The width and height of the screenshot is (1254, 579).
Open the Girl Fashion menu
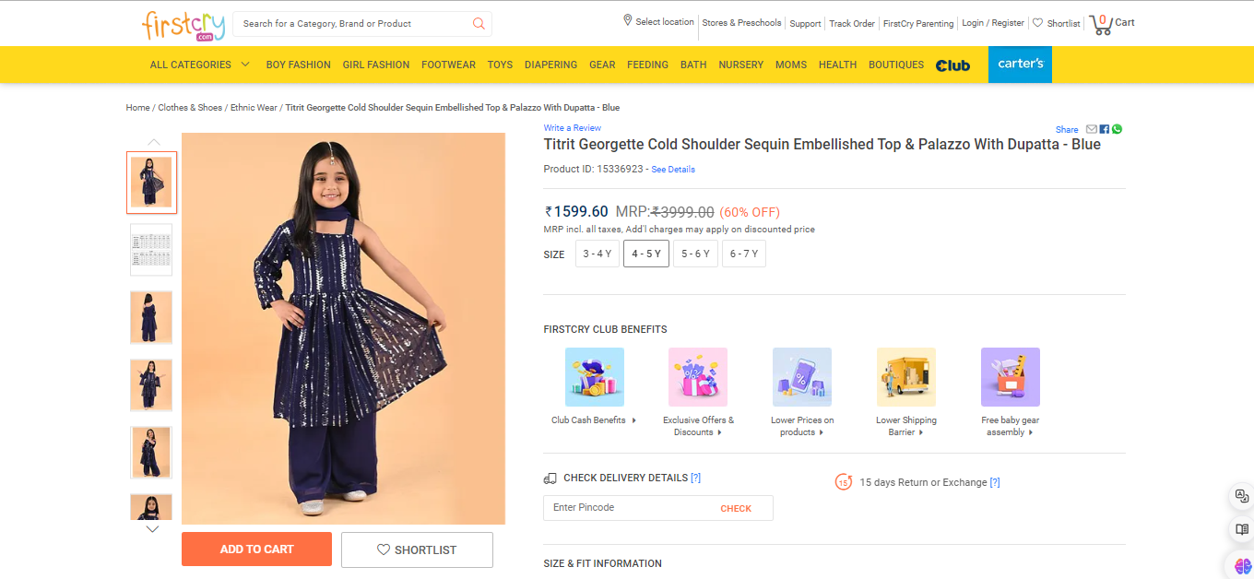click(375, 65)
